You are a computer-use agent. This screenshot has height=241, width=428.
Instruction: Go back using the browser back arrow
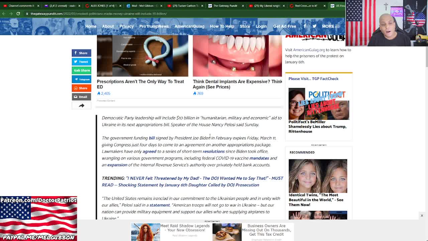click(4, 14)
